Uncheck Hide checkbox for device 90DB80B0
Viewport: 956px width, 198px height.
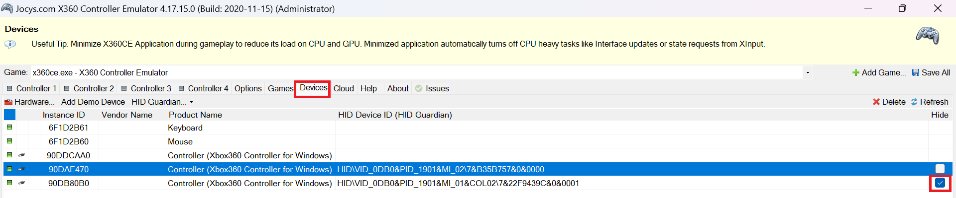pyautogui.click(x=940, y=183)
